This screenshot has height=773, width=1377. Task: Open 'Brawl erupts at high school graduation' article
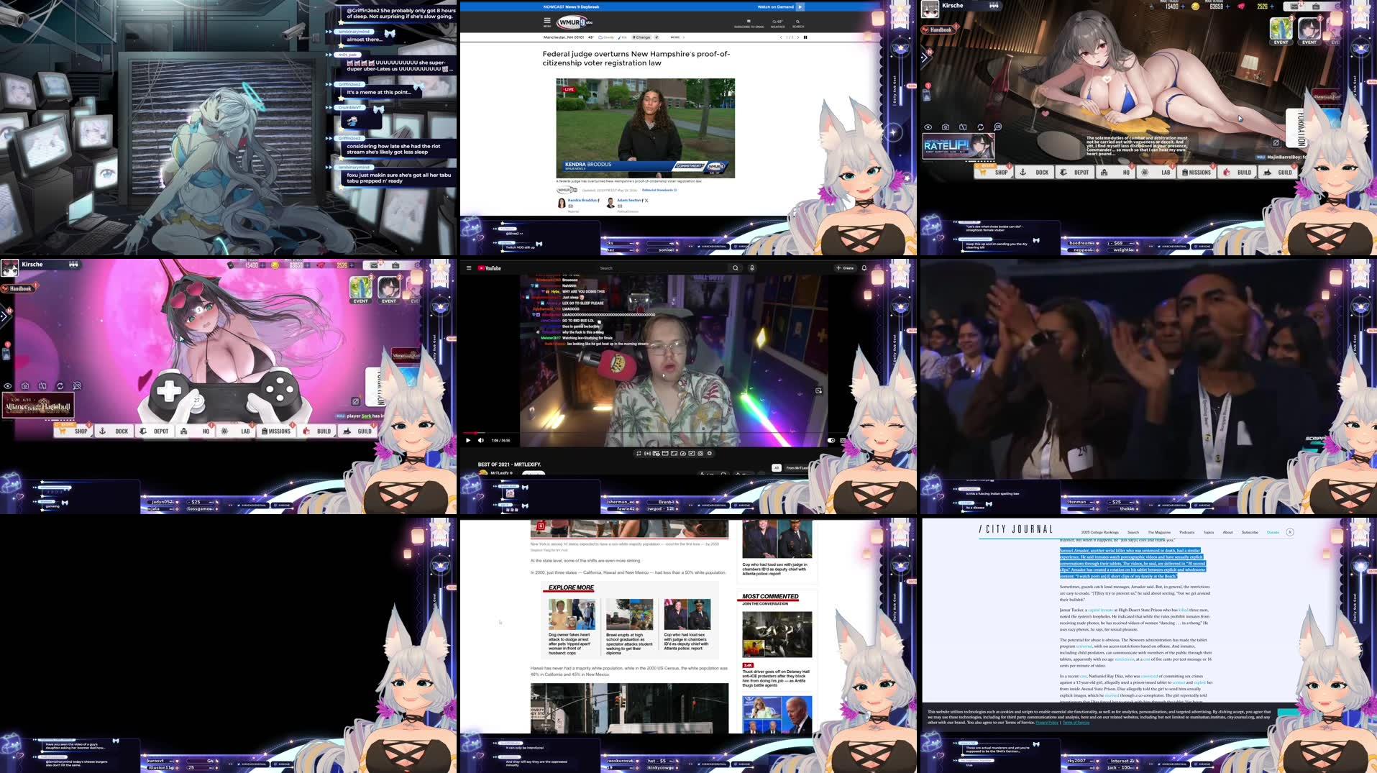[630, 627]
